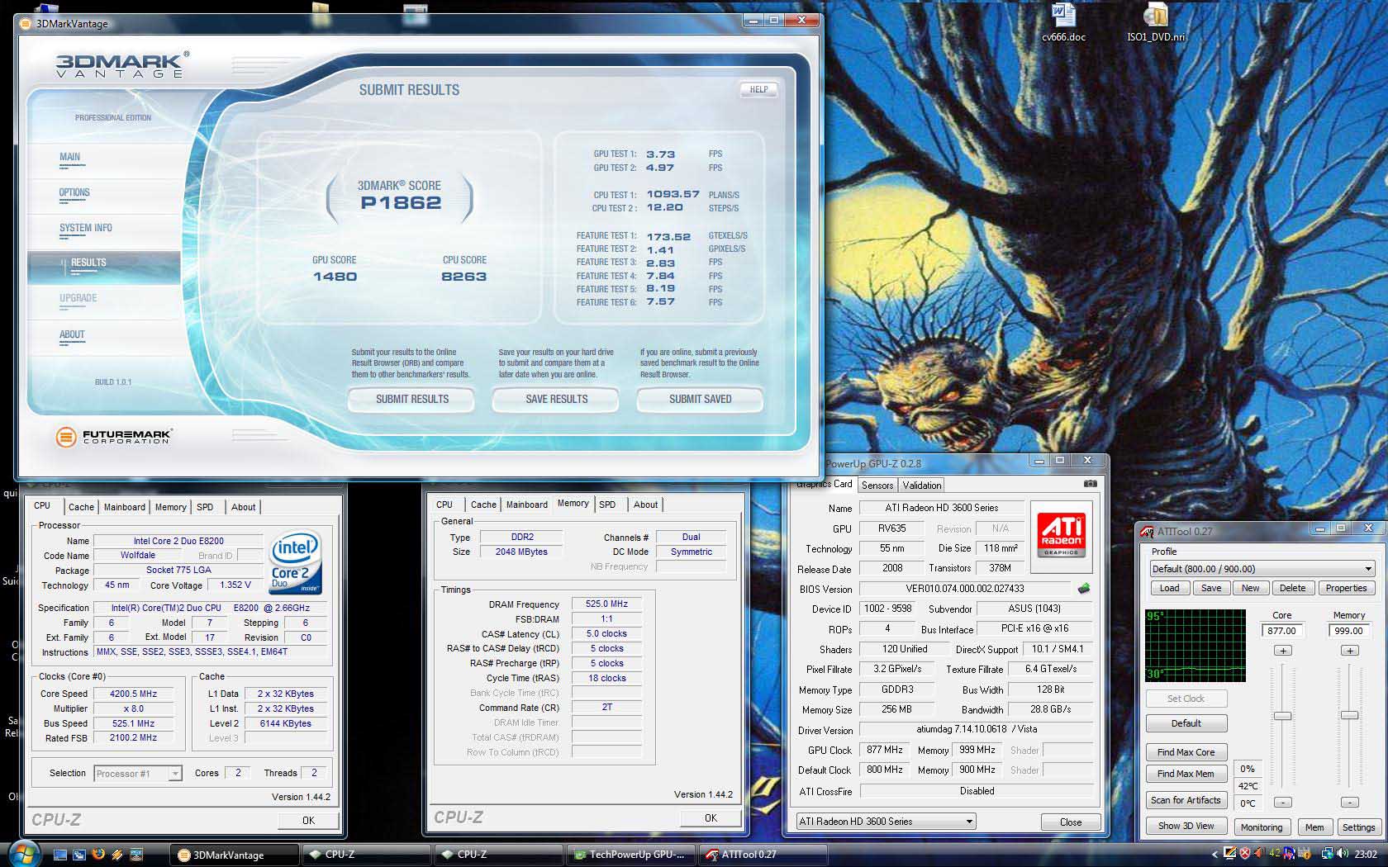Click Find Max Core button
The image size is (1388, 867).
tap(1186, 752)
